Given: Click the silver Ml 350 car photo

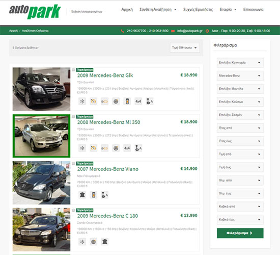Looking at the screenshot, I should pyautogui.click(x=41, y=136).
